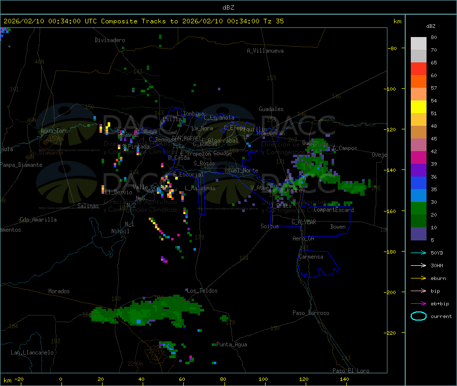The height and width of the screenshot is (386, 457).
Task: Click the cyan 50YD track arrow in legend
Action: click(418, 253)
